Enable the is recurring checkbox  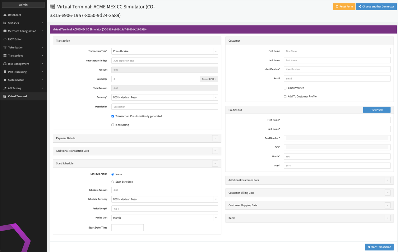click(113, 125)
